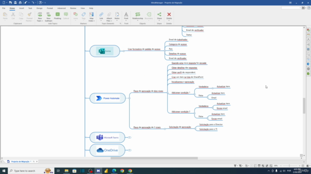Screen dimensions: 311x174
Task: Select the Projecto de Migração document tab
Action: [20, 161]
